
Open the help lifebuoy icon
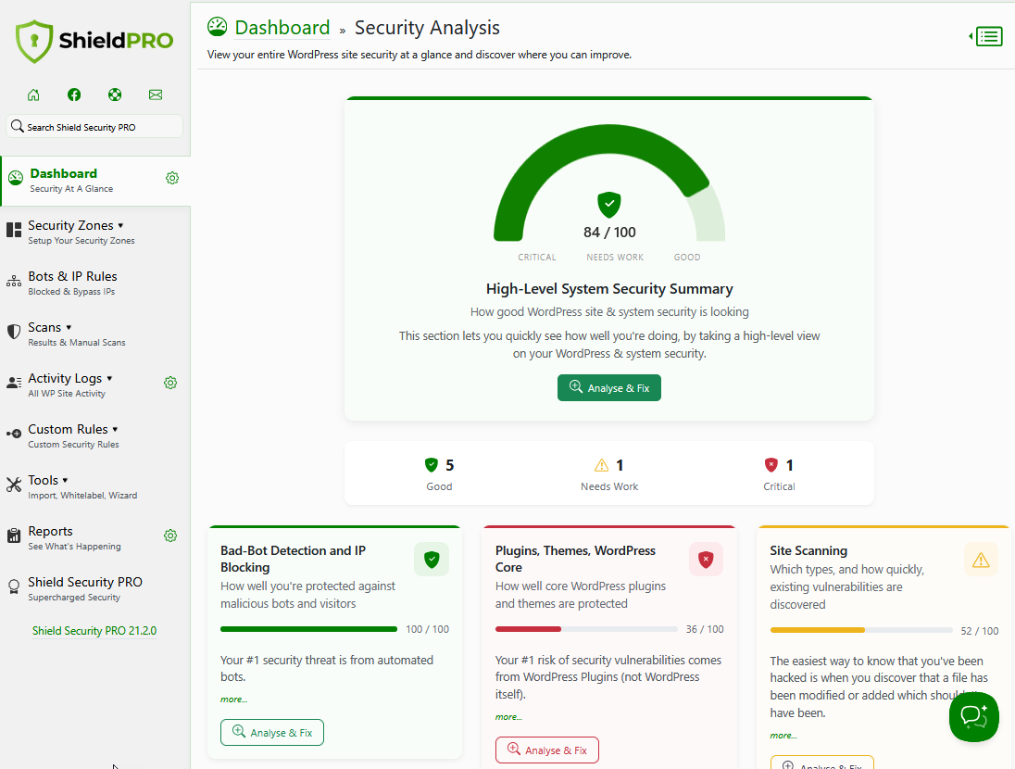[x=115, y=95]
